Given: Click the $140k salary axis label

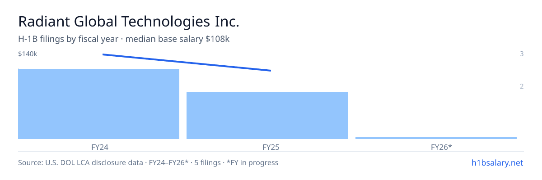Looking at the screenshot, I should pyautogui.click(x=28, y=54).
